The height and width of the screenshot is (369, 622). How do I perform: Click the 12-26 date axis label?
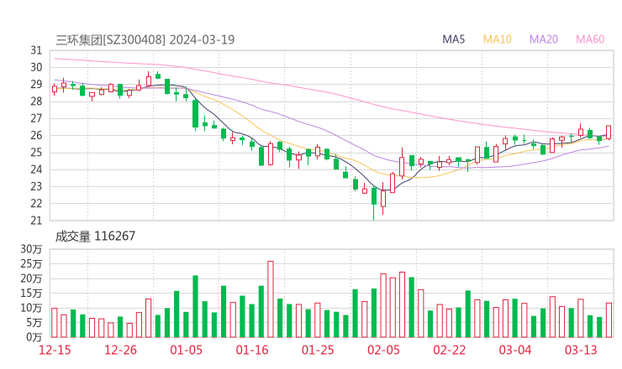point(120,350)
